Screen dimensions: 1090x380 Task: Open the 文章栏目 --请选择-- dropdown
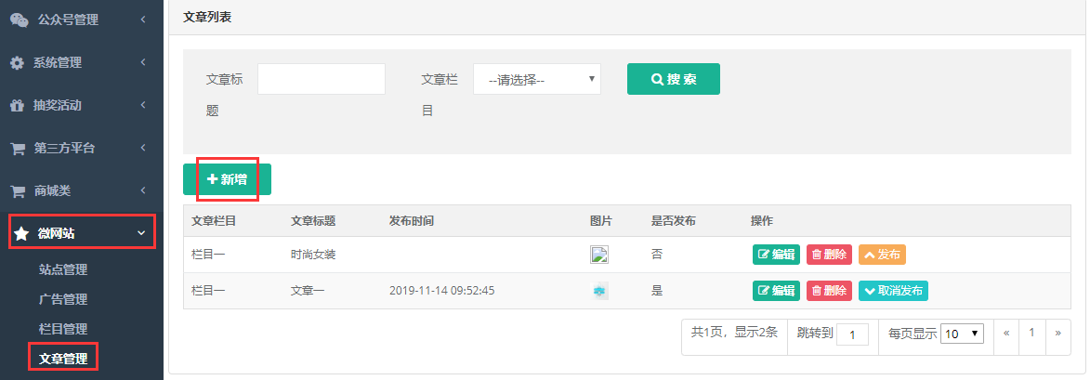pyautogui.click(x=537, y=79)
